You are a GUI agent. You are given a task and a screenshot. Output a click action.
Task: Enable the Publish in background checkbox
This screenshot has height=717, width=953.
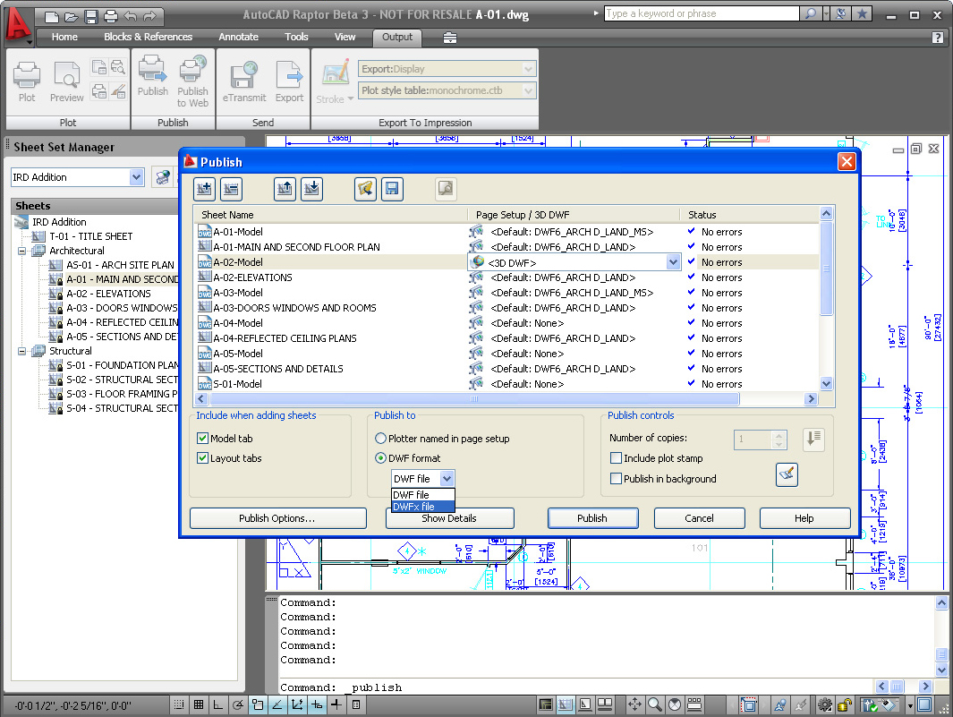[x=616, y=479]
